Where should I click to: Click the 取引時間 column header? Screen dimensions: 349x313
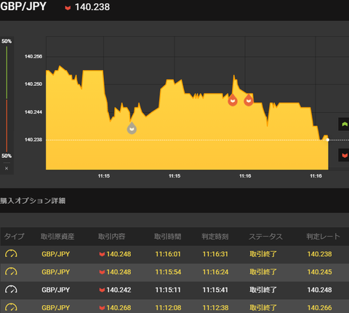coord(168,237)
